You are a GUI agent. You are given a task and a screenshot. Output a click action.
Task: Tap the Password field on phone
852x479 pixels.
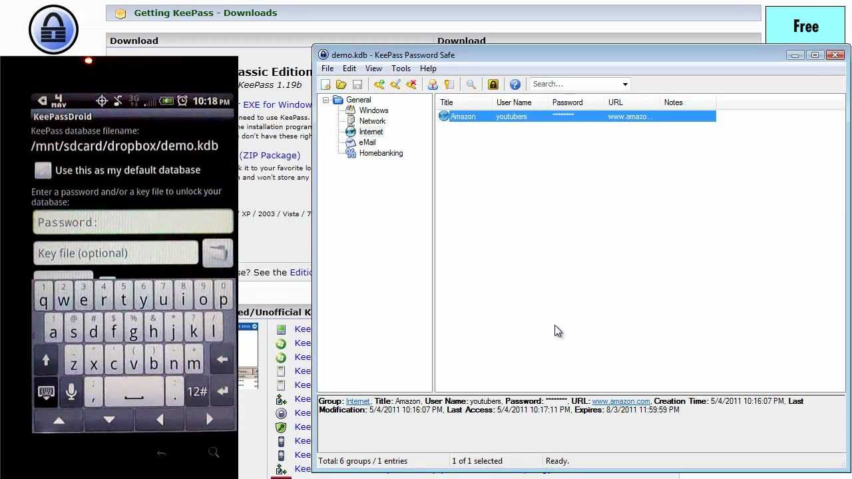point(133,222)
